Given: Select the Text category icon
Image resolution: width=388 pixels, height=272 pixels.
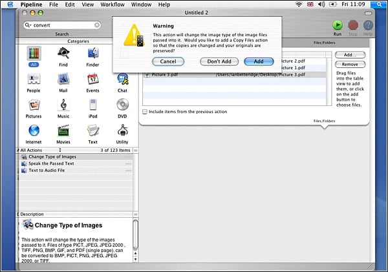Looking at the screenshot, I should (x=92, y=131).
